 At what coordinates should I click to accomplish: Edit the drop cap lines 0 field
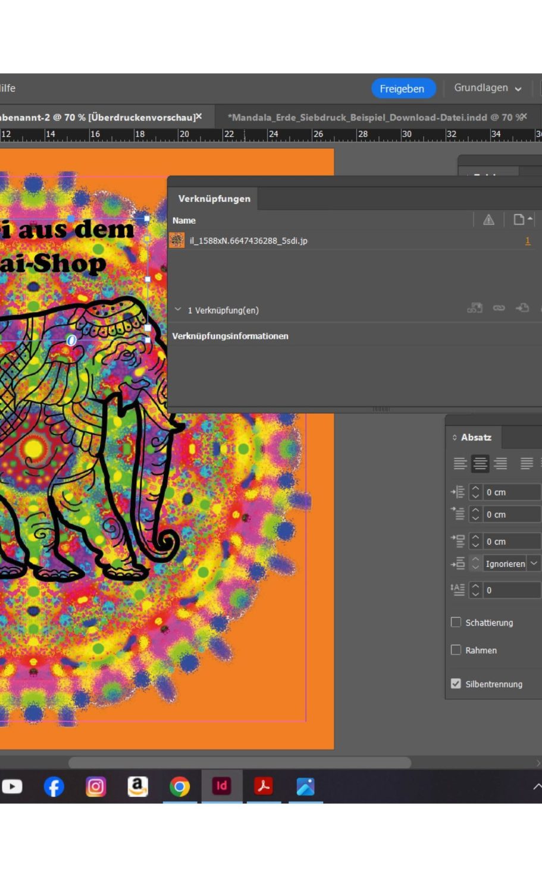(512, 590)
